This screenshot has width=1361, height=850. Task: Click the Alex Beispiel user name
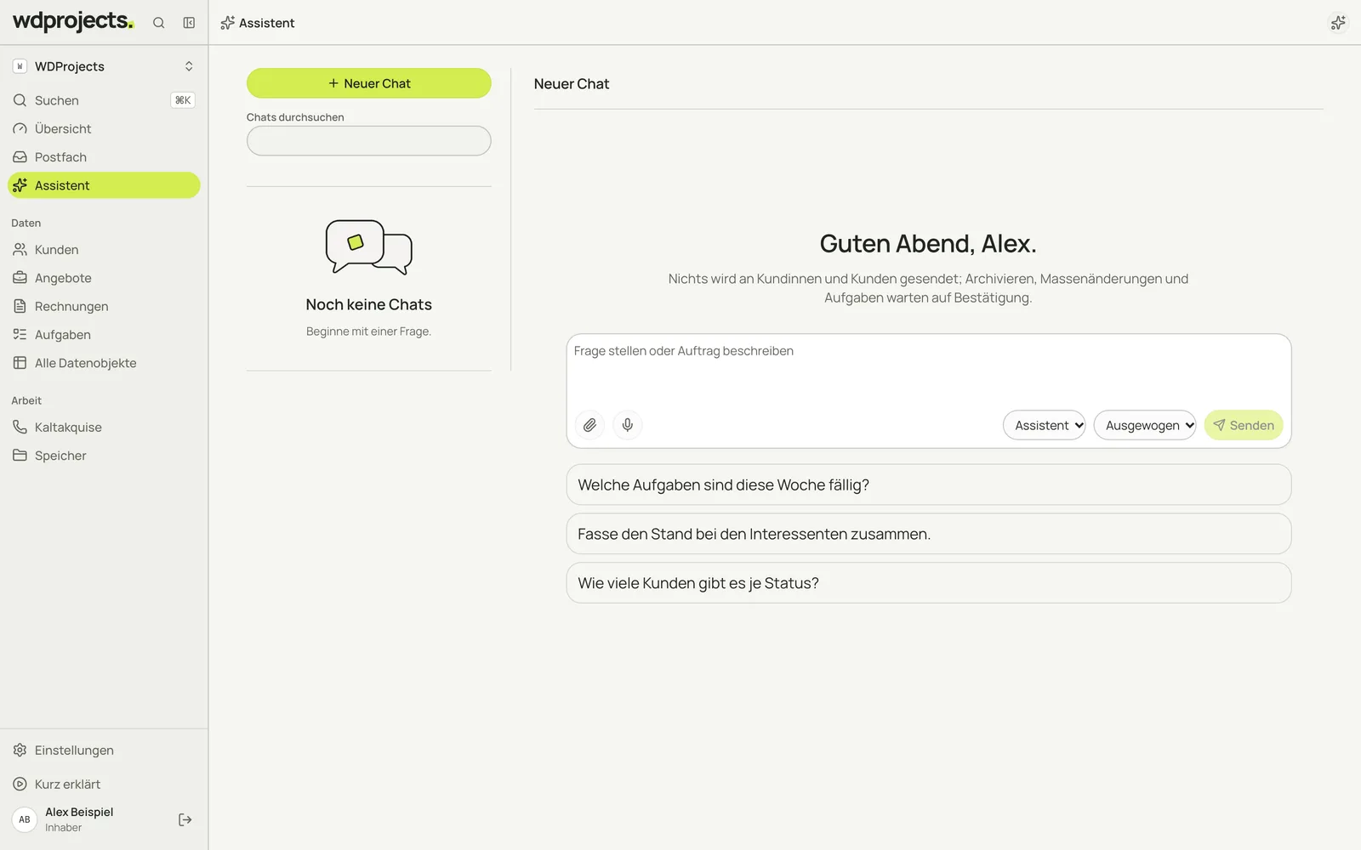(x=79, y=812)
